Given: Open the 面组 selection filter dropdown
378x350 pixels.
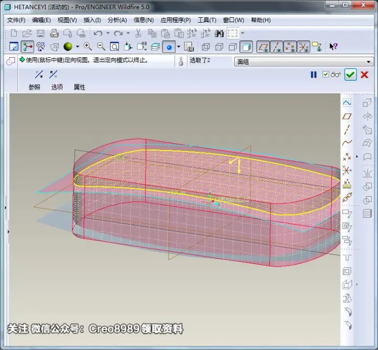Looking at the screenshot, I should [304, 62].
